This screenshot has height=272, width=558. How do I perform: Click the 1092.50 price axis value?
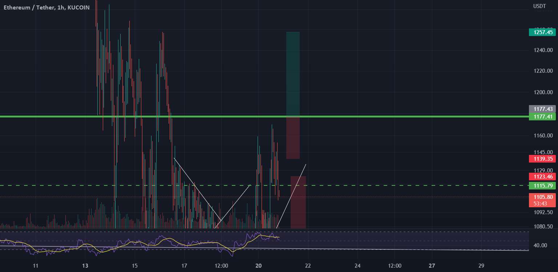[543, 212]
